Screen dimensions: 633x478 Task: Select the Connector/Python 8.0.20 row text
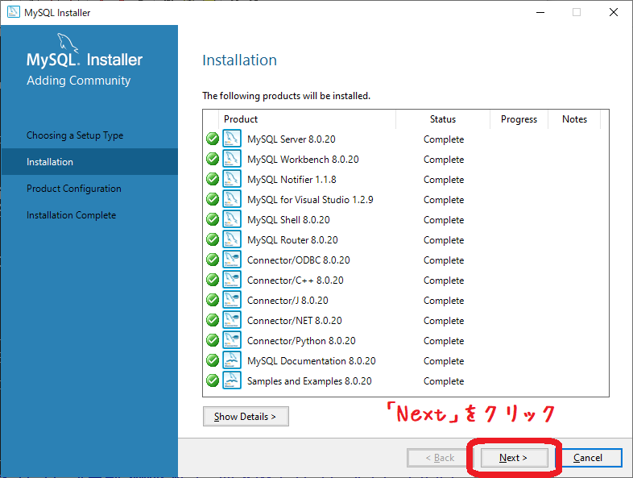[301, 341]
